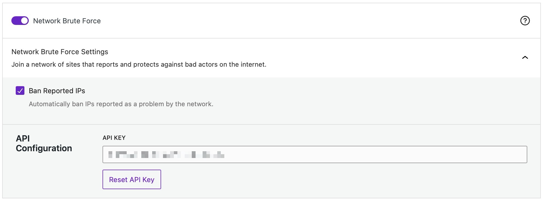This screenshot has width=543, height=200.
Task: Click the white knob of the purple switch
Action: pos(24,21)
